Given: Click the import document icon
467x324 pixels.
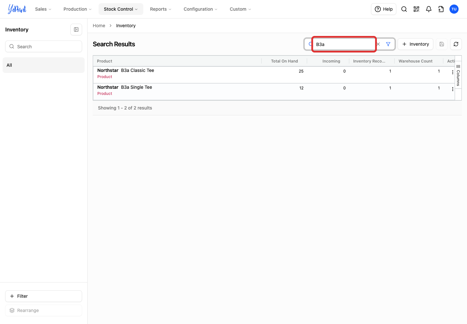Looking at the screenshot, I should click(x=441, y=9).
